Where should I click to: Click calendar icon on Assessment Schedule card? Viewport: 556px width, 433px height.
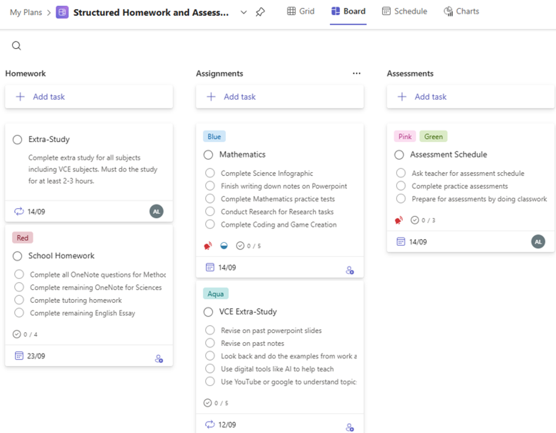[x=401, y=242]
